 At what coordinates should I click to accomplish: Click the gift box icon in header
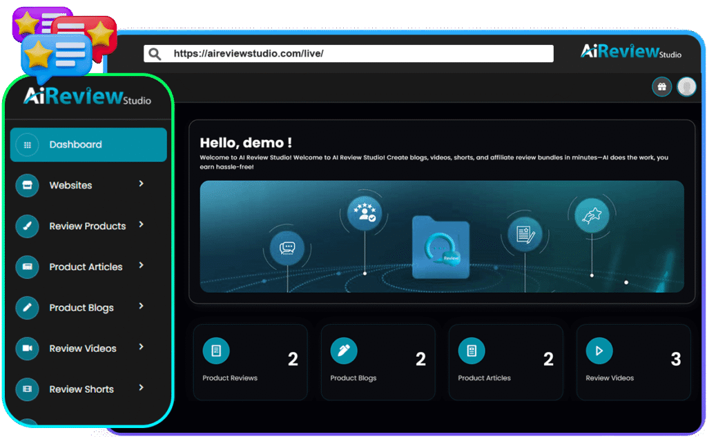pos(661,87)
